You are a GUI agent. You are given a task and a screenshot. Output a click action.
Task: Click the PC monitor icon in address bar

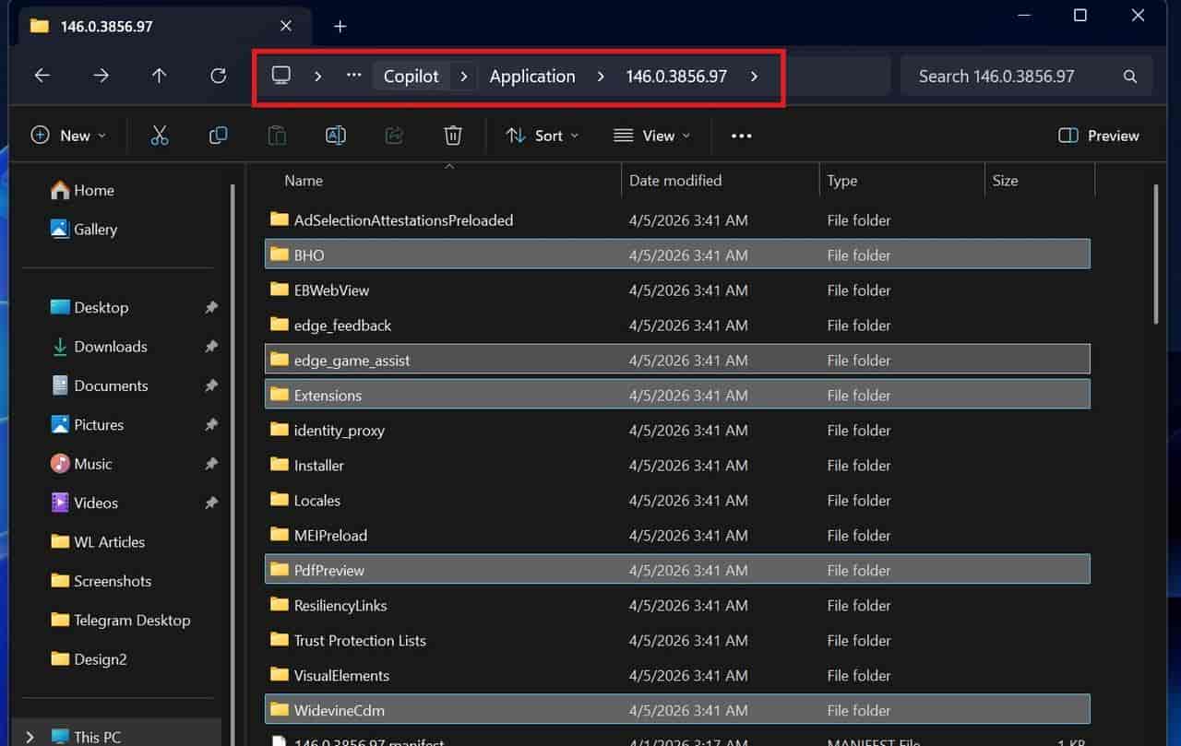(x=281, y=76)
